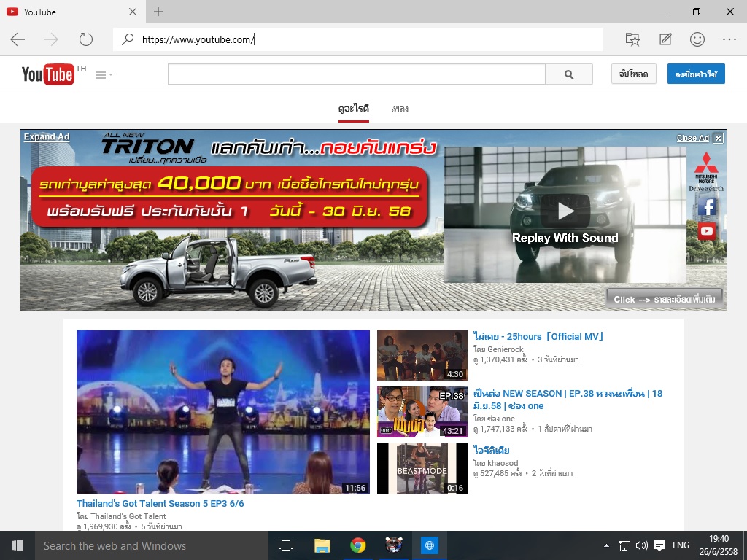Refresh the page with the reload icon

click(x=86, y=39)
